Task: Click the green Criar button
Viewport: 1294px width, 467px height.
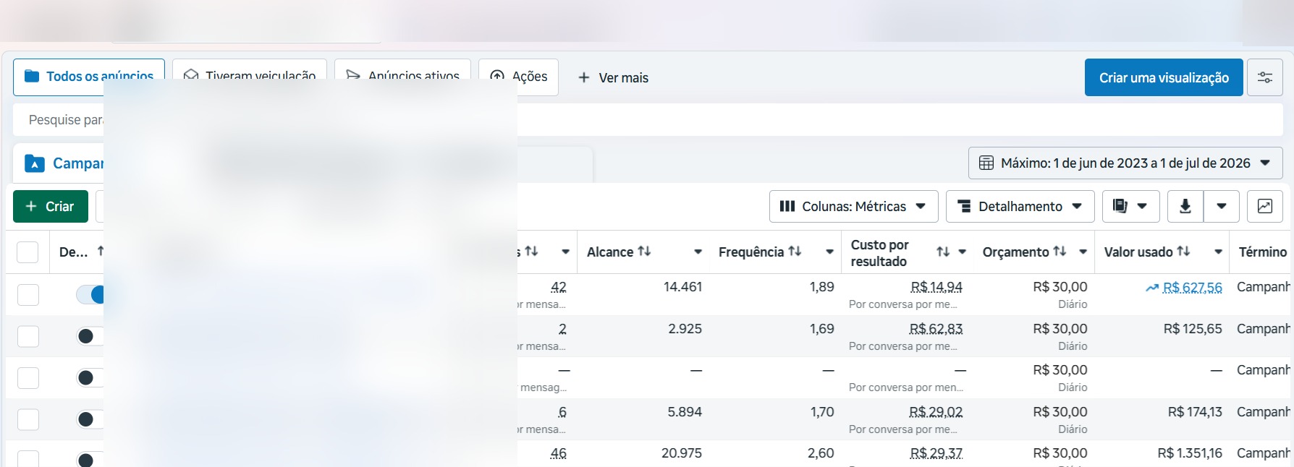Action: coord(51,207)
